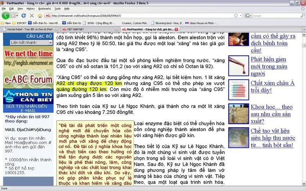Open the e-ABC Forum banner
The width and height of the screenshot is (306, 191).
point(28,79)
